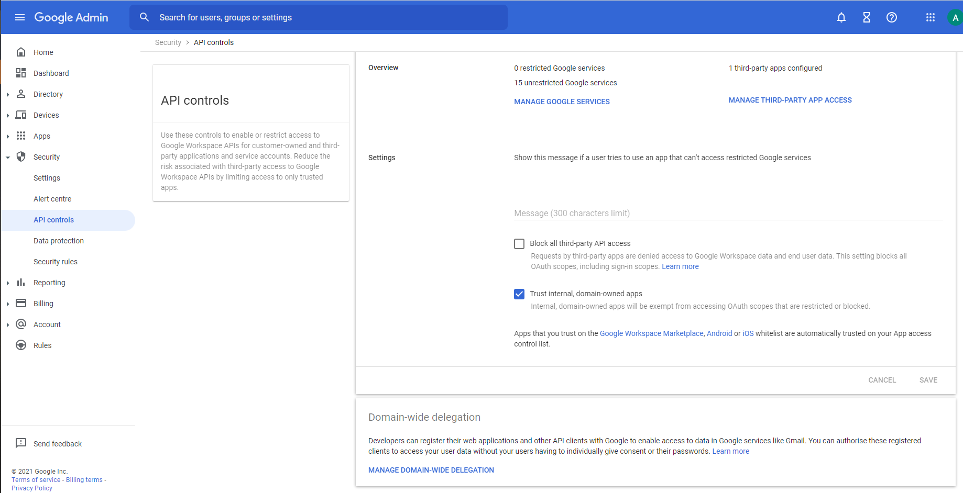
Task: Click the Dashboard icon in sidebar
Action: [21, 73]
